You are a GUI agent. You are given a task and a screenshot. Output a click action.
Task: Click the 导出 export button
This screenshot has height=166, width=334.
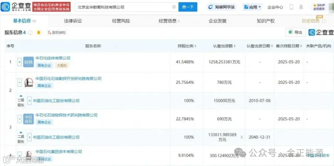pyautogui.click(x=295, y=32)
